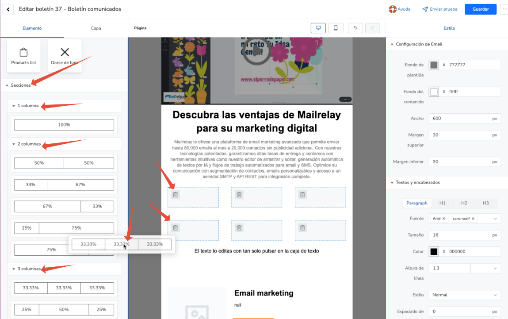Pick the 33% / 67% layout
This screenshot has width=508, height=319.
pyautogui.click(x=64, y=185)
